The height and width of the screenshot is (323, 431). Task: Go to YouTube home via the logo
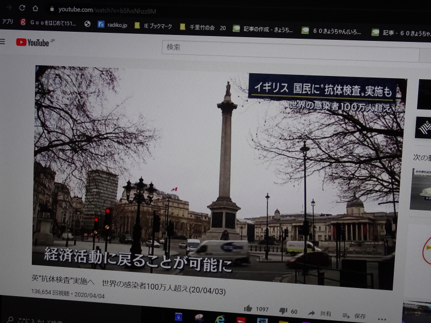tap(35, 43)
